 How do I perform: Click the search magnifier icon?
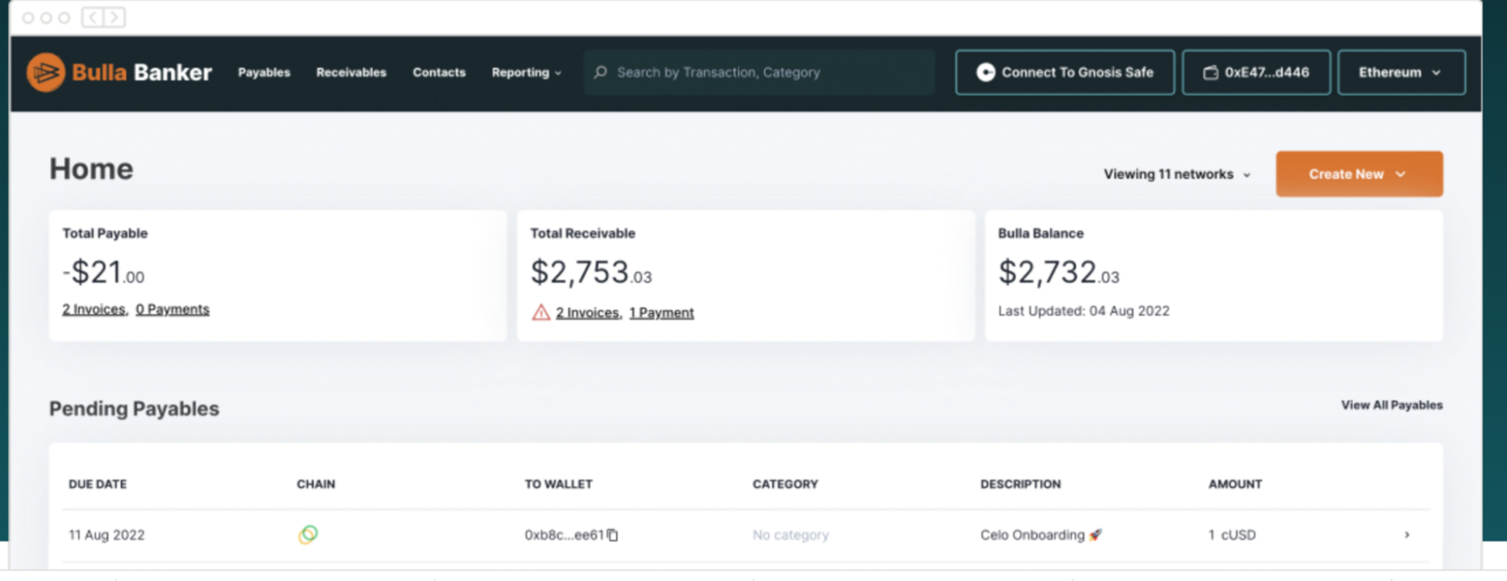click(x=600, y=73)
